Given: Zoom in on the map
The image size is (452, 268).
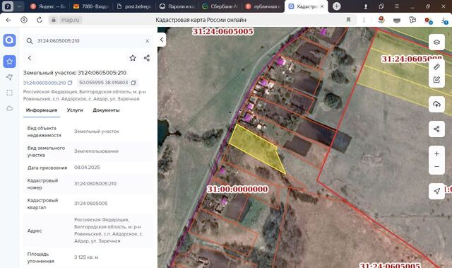Looking at the screenshot, I should coord(436,153).
